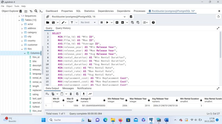
Task: Click the Add row icon in Data Output
Action: 47,94
